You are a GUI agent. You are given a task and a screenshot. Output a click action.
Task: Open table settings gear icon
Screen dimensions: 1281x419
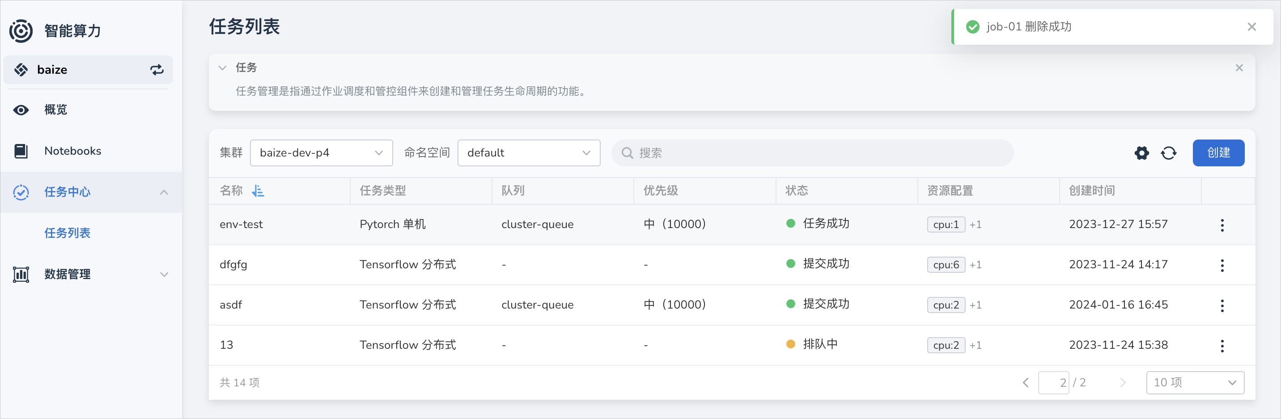1142,153
